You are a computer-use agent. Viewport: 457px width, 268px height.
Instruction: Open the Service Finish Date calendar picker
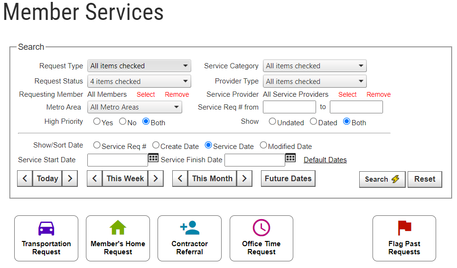click(290, 158)
